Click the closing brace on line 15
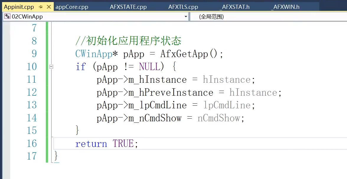The height and width of the screenshot is (179, 347). point(77,130)
